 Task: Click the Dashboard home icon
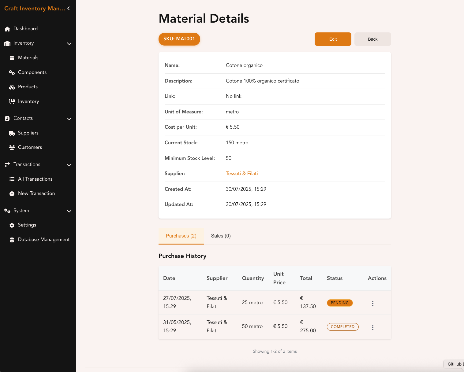[x=7, y=29]
